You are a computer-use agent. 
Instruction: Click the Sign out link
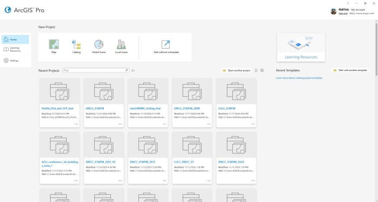click(343, 13)
